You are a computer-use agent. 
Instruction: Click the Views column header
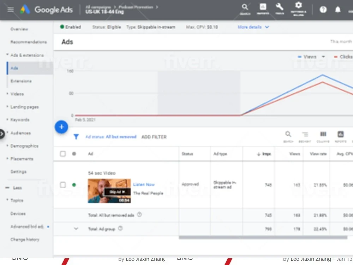(294, 154)
